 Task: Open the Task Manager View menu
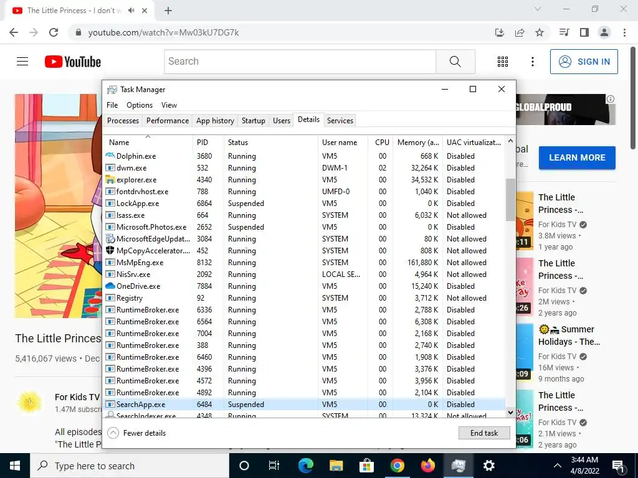[x=169, y=105]
